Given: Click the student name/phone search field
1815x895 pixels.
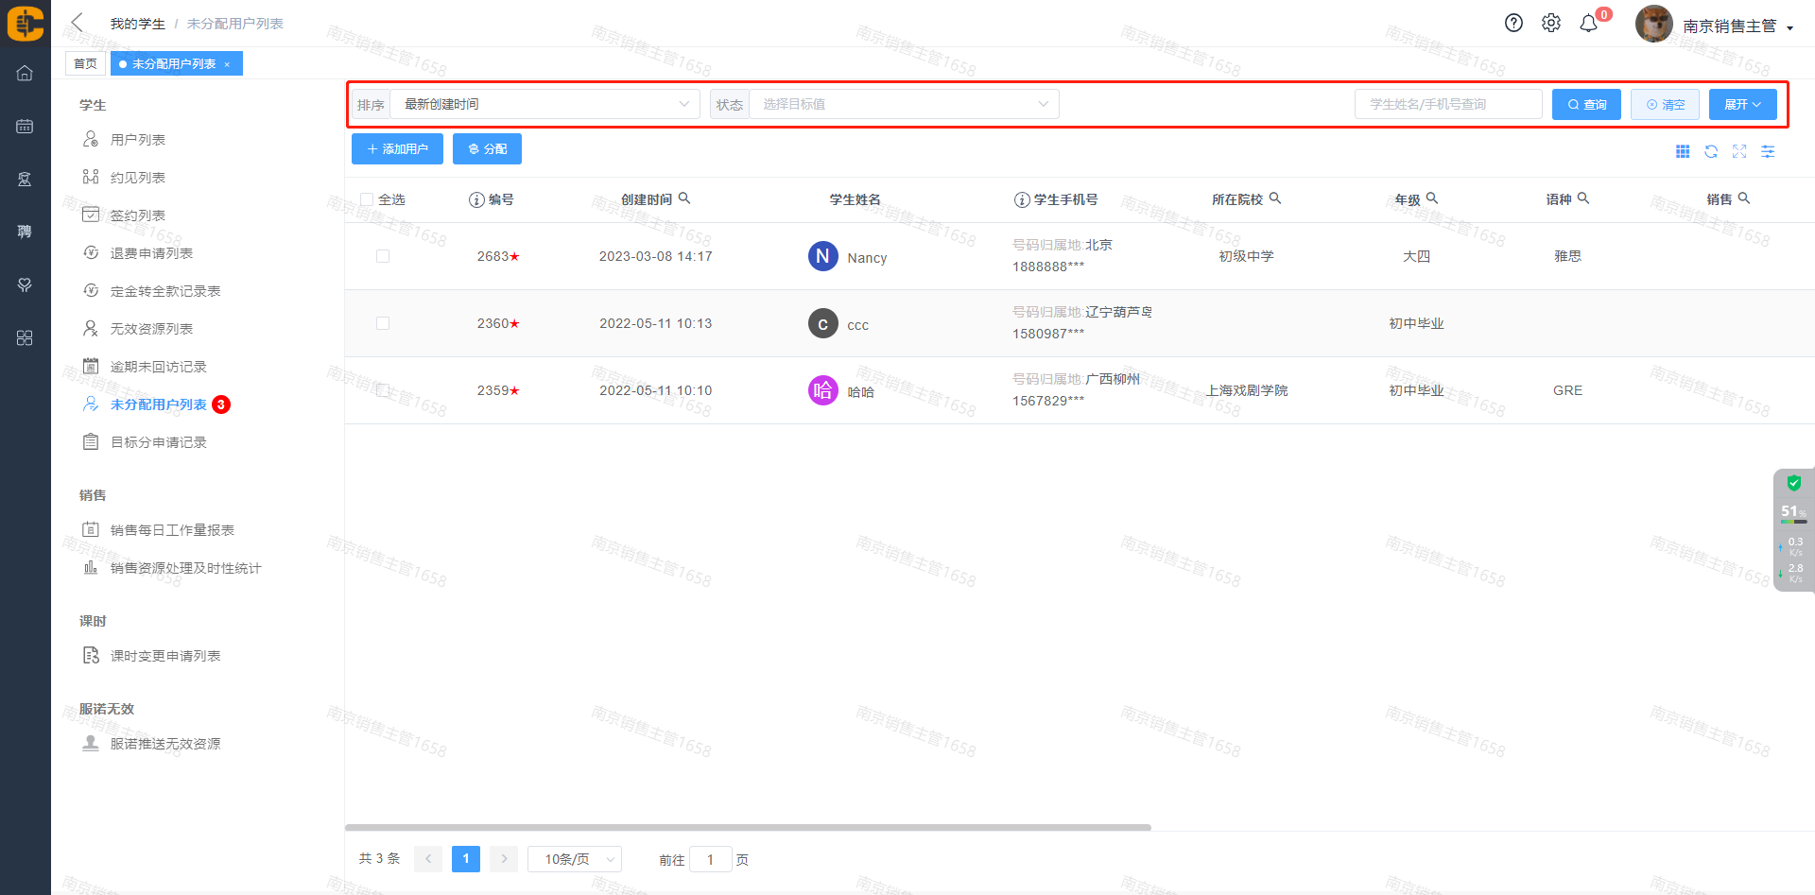Looking at the screenshot, I should pyautogui.click(x=1447, y=104).
